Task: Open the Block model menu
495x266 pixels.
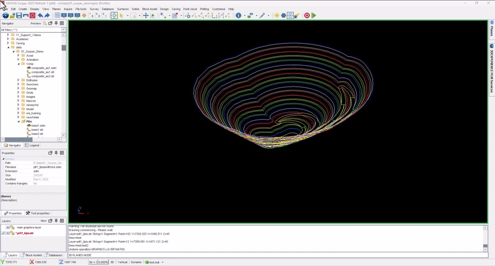Action: pos(150,9)
